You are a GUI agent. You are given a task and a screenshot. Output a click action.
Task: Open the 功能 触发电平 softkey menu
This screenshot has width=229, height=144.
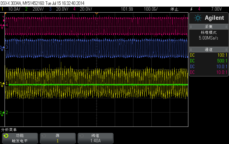pyautogui.click(x=20, y=138)
